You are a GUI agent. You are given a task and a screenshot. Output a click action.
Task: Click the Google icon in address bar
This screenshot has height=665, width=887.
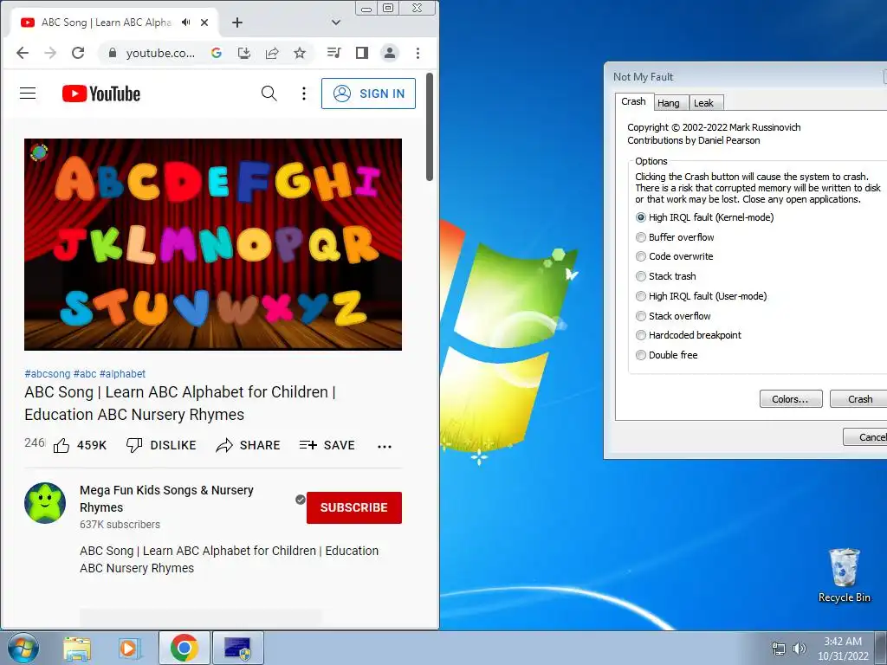coord(216,53)
